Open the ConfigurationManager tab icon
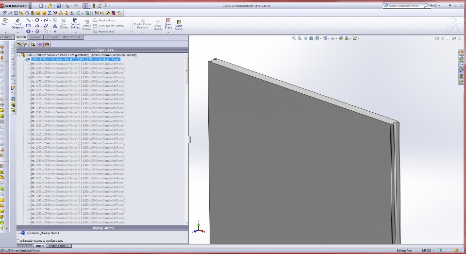Screen dimensions: 466x254 33,45
